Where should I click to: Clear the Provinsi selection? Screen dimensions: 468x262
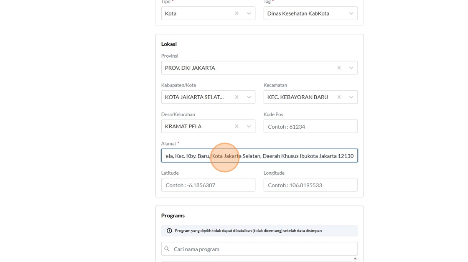[339, 68]
